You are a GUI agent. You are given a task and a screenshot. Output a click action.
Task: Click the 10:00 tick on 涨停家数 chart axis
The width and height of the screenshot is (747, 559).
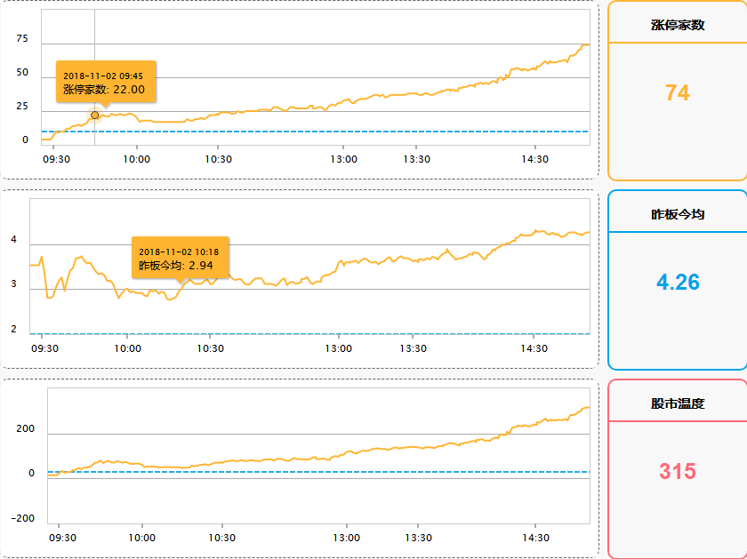[x=137, y=159]
